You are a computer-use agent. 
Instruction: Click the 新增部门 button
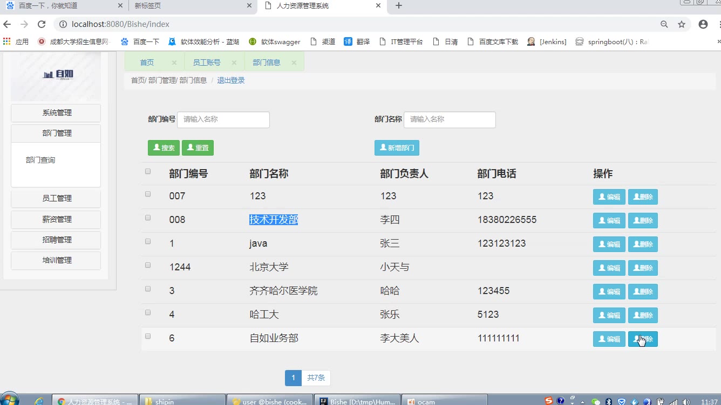[397, 148]
